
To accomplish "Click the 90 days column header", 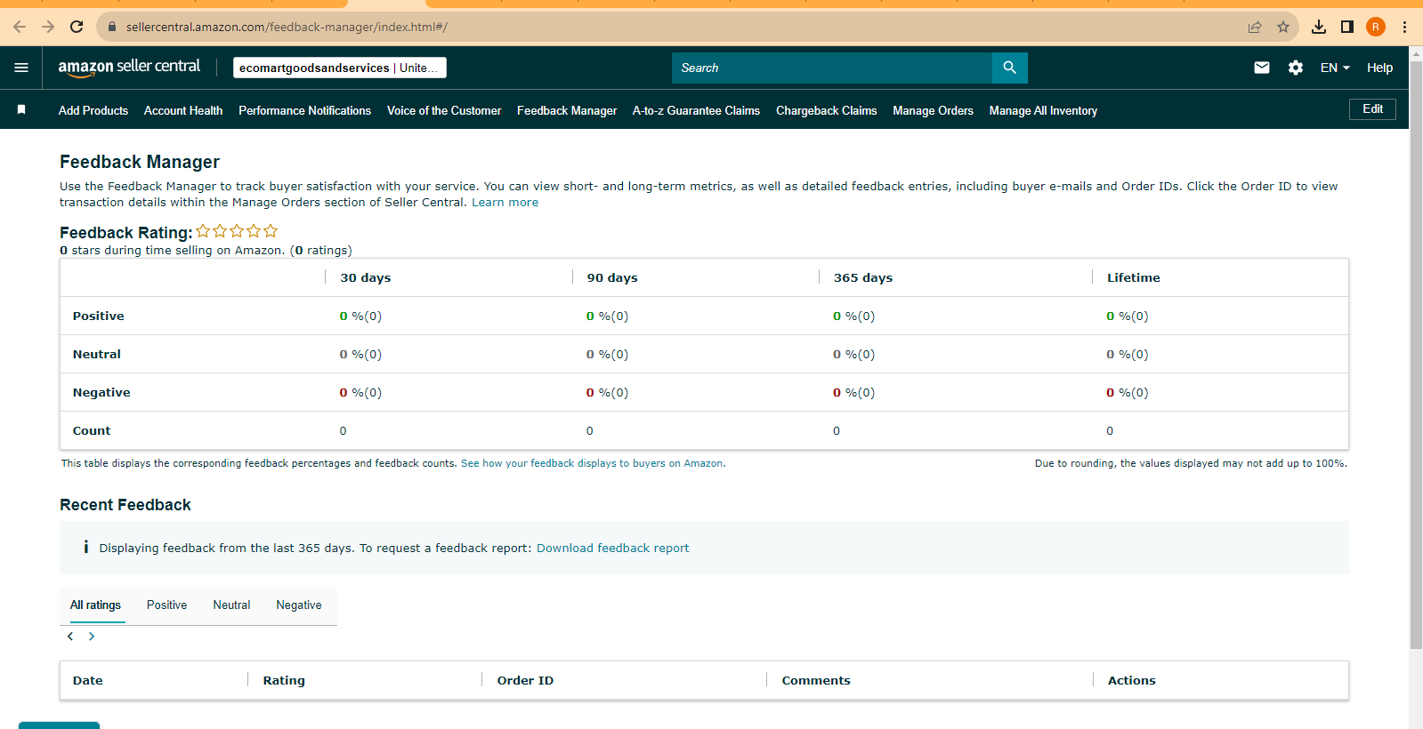I will (x=612, y=277).
